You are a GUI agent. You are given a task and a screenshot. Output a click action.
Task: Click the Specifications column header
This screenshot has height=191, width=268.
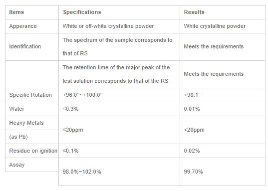82,12
